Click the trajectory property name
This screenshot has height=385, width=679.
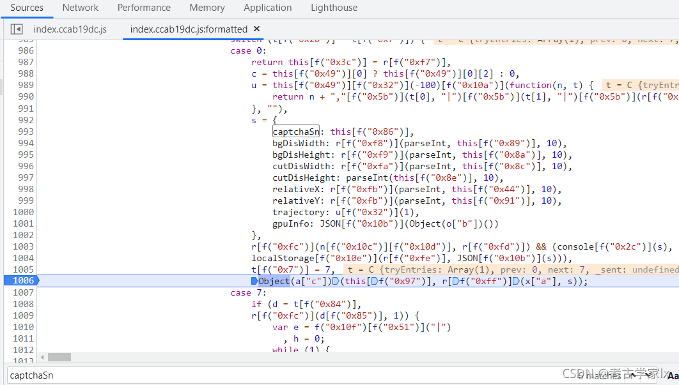click(299, 213)
